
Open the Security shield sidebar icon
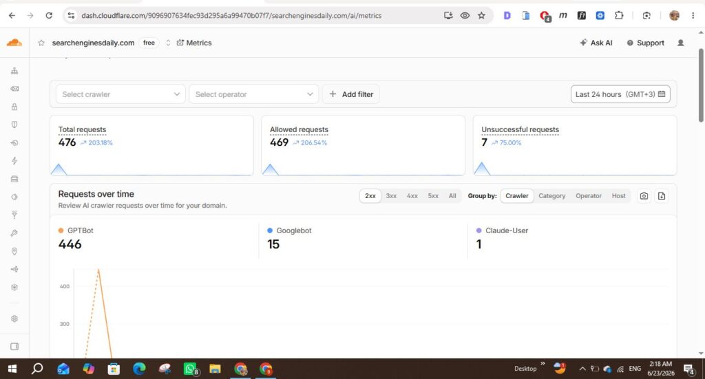point(14,124)
